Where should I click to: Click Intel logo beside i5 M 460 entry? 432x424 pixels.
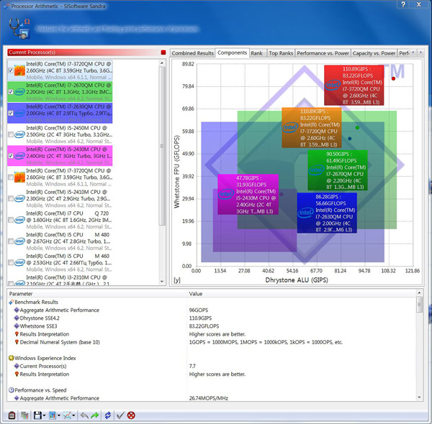tap(19, 262)
